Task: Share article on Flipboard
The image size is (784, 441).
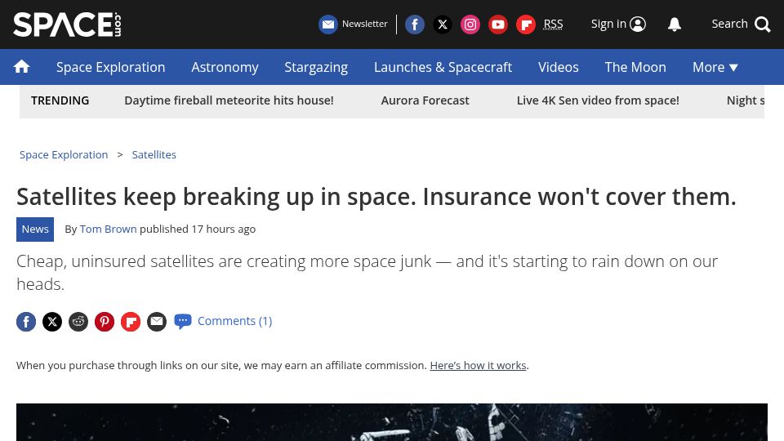Action: point(131,322)
